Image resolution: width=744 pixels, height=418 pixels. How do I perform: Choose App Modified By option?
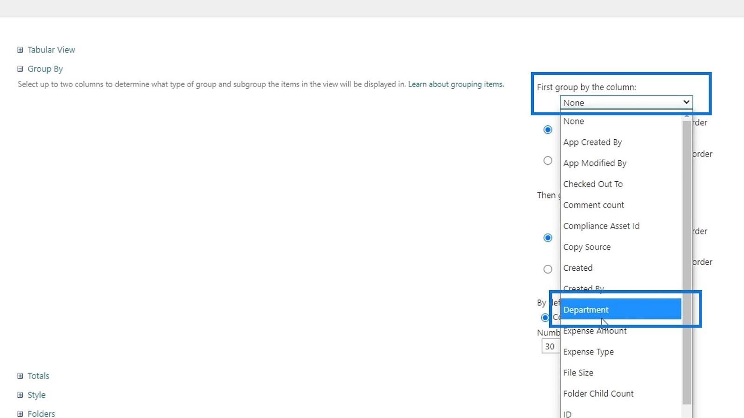pos(621,163)
